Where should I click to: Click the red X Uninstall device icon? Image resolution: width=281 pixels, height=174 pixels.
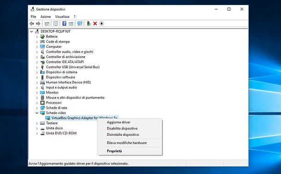(x=95, y=23)
